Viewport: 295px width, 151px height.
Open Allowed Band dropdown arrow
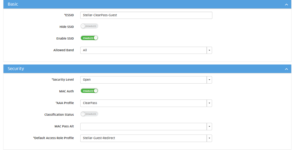pyautogui.click(x=209, y=50)
